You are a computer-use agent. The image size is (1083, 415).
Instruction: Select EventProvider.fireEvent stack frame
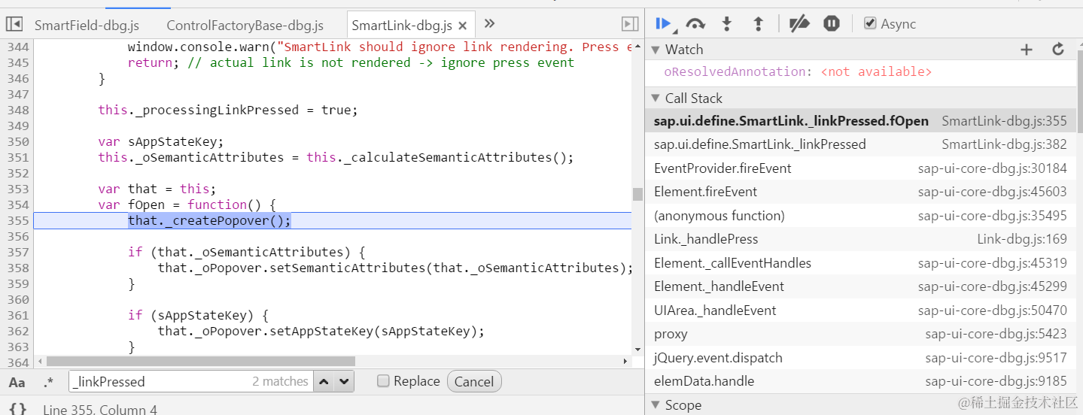860,168
